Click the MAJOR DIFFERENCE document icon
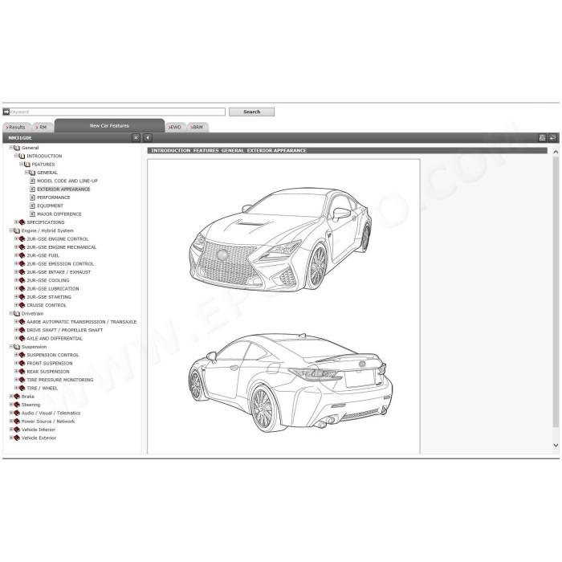562x562 pixels. pyautogui.click(x=32, y=214)
